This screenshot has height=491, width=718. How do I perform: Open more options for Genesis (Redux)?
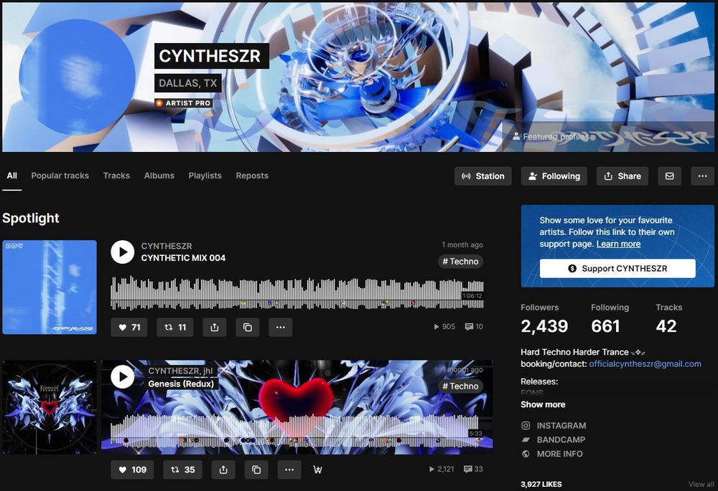click(289, 469)
